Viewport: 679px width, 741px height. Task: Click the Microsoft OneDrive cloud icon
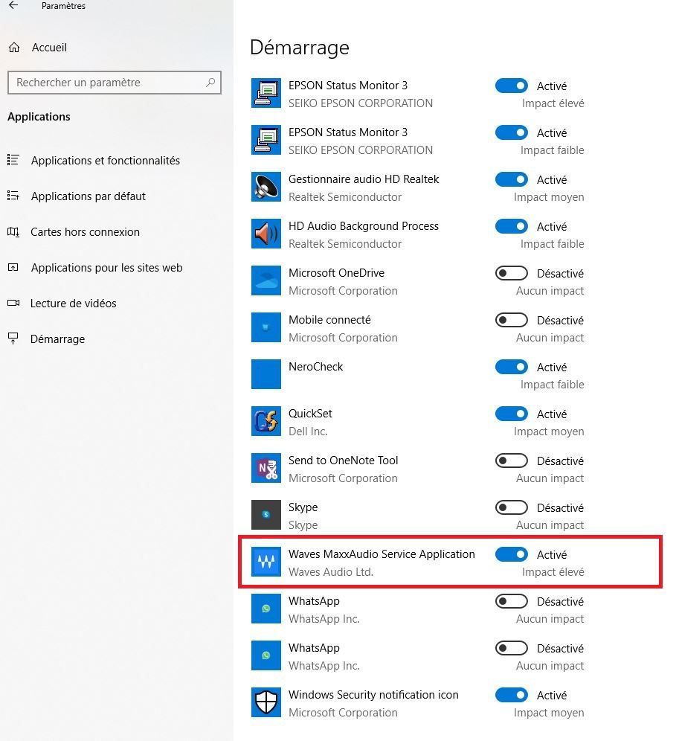(266, 280)
